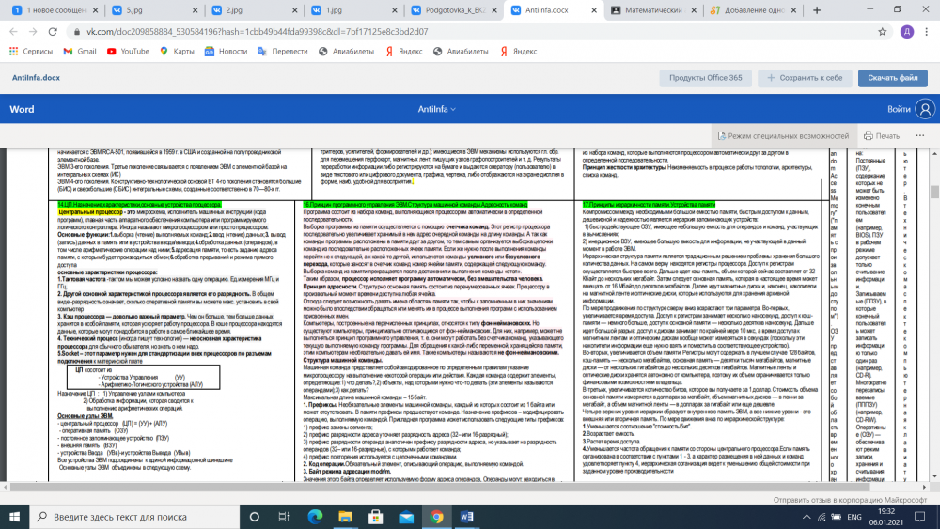Click heading '16.Принцип программного управления ЭВМ'
Viewport: 940px width, 529px height.
click(415, 204)
